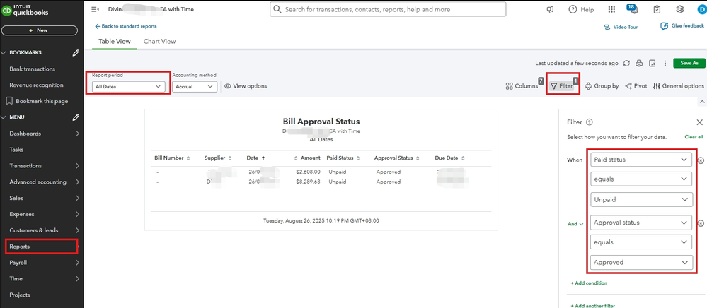Click the green Save As button
Image resolution: width=707 pixels, height=308 pixels.
pos(689,64)
